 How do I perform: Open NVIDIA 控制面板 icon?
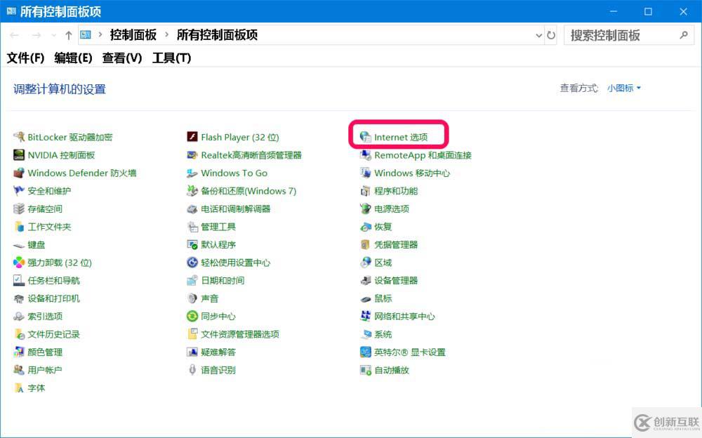(x=19, y=155)
